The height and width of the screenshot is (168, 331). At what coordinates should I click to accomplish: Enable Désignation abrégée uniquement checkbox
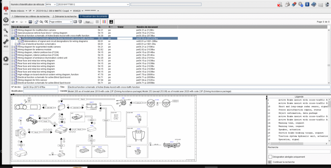coord(270,157)
